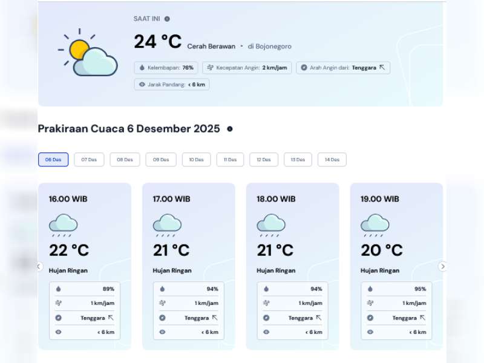Click the left carousel arrow for earlier hours
Screen dimensions: 484x363
point(39,266)
